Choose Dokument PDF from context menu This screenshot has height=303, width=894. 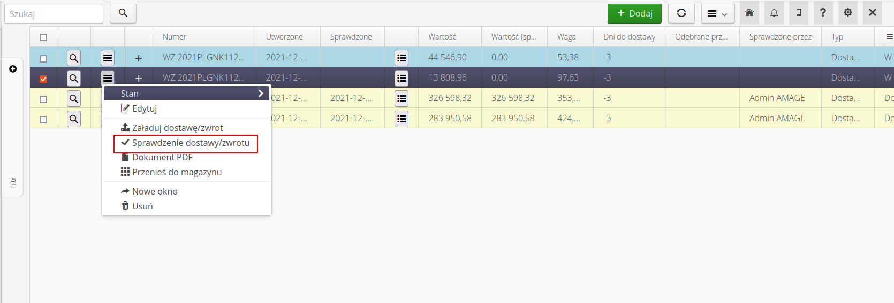click(x=162, y=158)
